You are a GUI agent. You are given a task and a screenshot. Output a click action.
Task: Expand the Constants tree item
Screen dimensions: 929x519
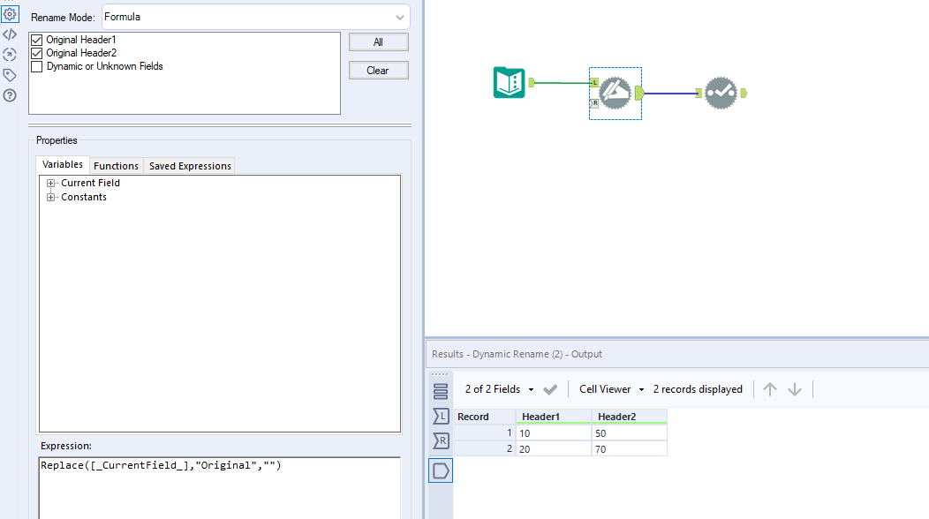50,197
